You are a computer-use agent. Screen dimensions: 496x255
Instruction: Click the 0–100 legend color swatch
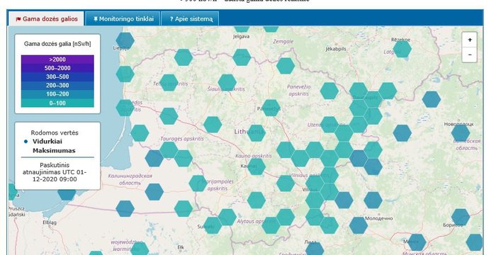coord(57,103)
